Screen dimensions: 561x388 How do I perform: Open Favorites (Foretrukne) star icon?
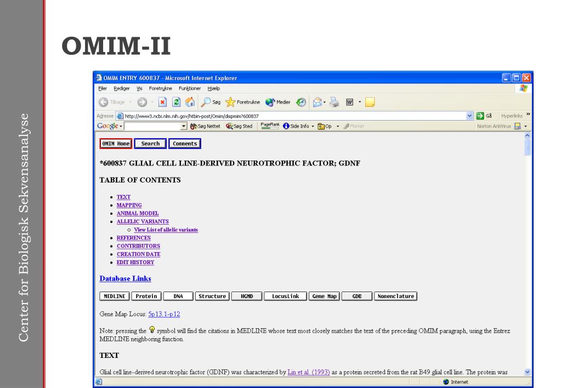click(x=230, y=102)
